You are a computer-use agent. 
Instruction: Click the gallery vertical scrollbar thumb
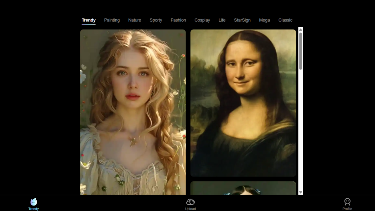300,51
